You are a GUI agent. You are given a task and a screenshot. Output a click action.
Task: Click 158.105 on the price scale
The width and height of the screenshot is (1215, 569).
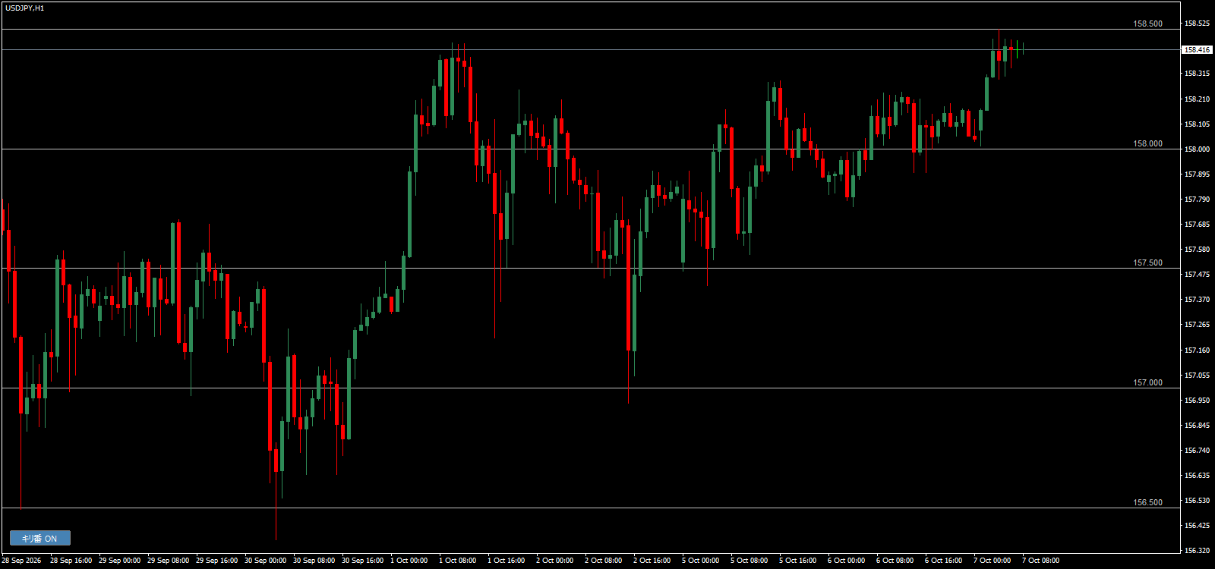tap(1197, 124)
